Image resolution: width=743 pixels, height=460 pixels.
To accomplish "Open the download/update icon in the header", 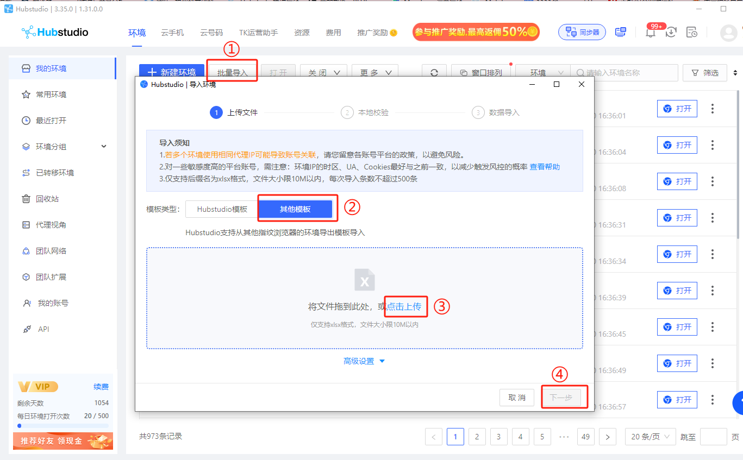I will pyautogui.click(x=671, y=32).
